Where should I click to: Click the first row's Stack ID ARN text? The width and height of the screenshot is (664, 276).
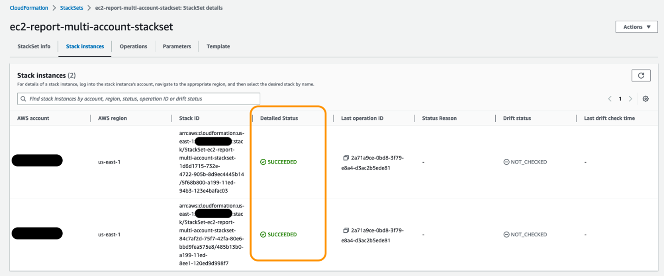pyautogui.click(x=210, y=162)
